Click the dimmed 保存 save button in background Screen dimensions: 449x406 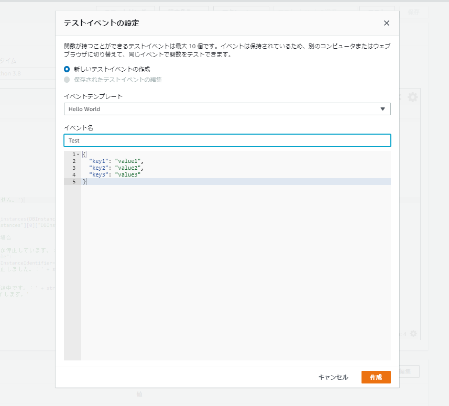(x=413, y=12)
